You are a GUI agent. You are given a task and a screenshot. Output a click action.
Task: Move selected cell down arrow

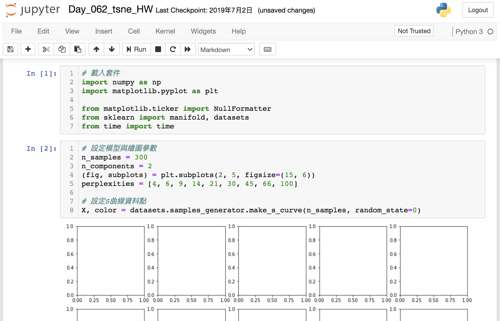point(112,49)
